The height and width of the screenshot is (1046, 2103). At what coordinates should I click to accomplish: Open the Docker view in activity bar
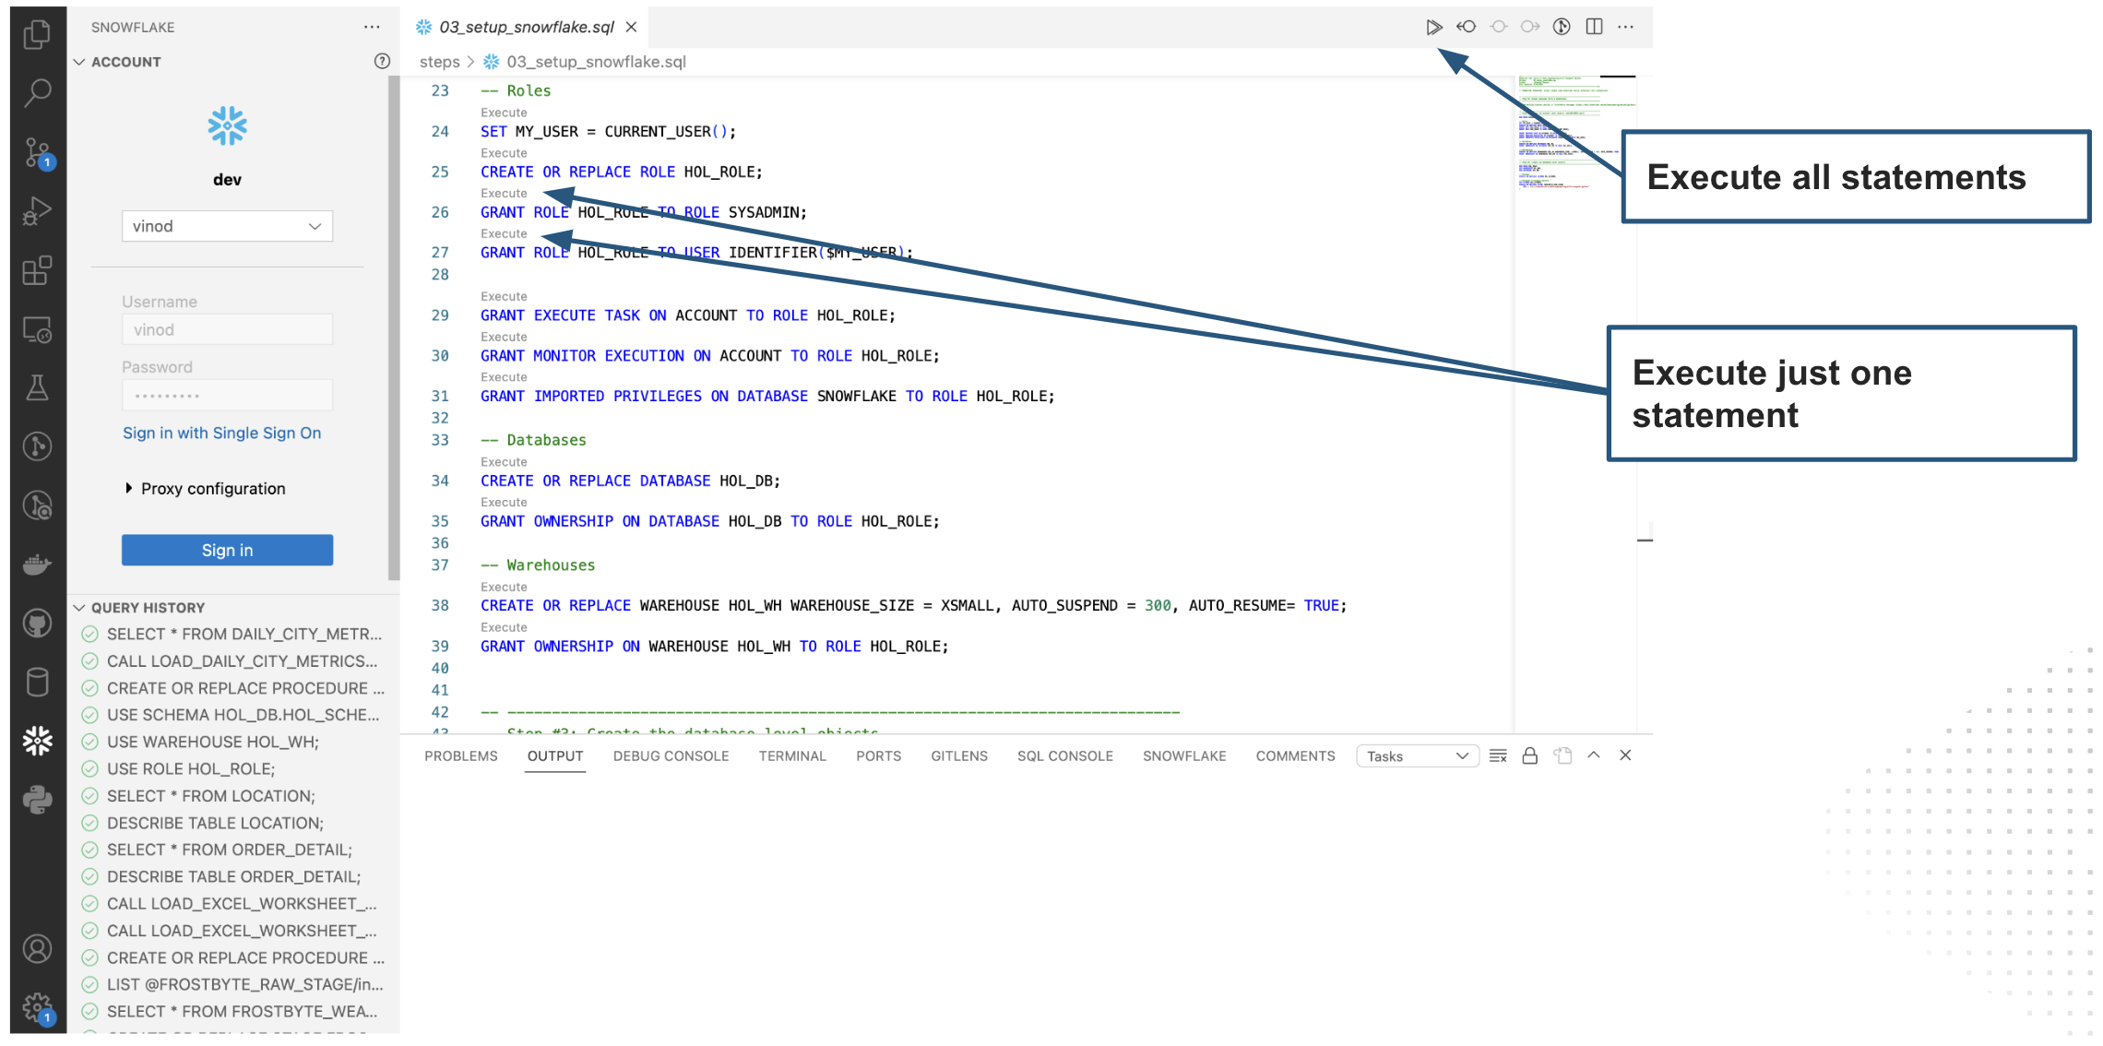37,565
